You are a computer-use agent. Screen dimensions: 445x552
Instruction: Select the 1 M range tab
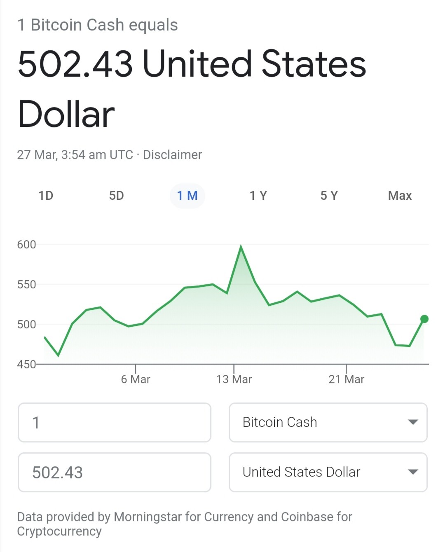[187, 196]
